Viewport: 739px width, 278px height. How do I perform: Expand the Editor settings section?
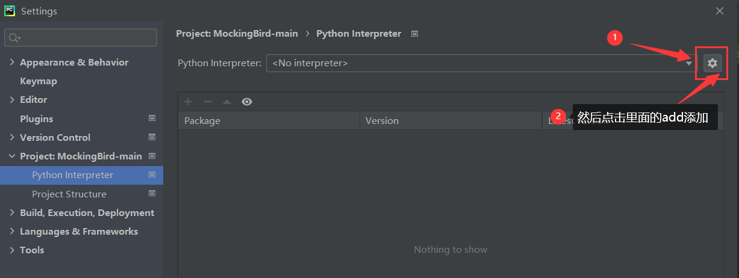(x=13, y=100)
